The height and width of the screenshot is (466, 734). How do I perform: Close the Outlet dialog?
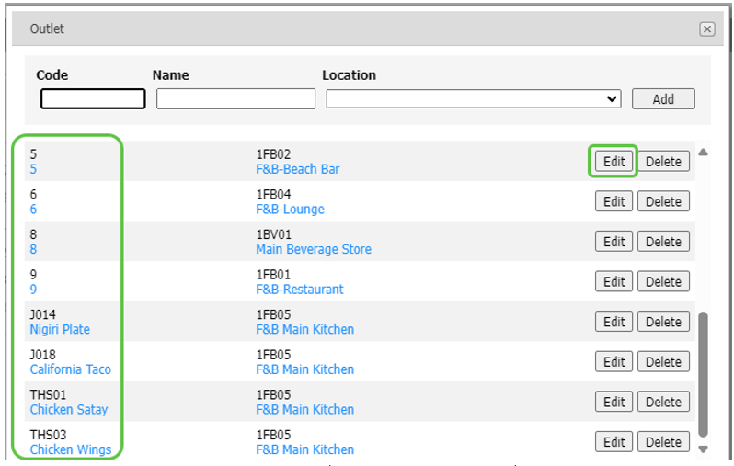[x=706, y=29]
